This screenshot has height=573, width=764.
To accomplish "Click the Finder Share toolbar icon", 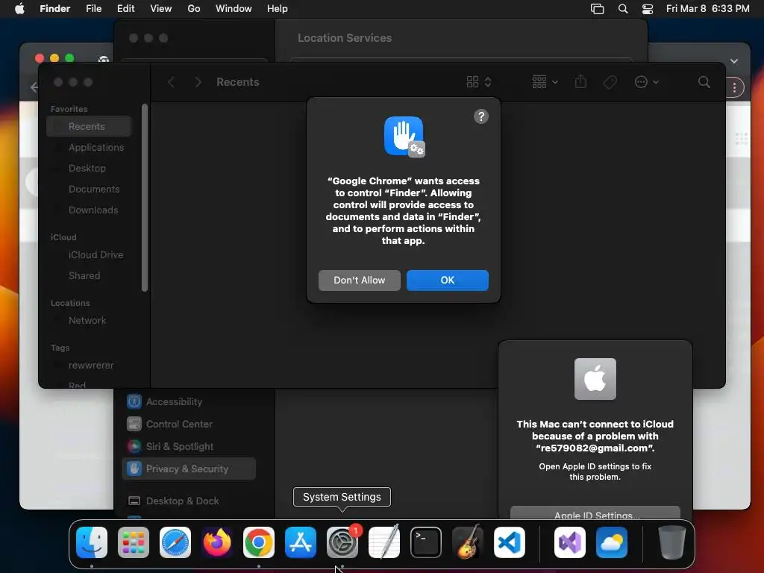I will [x=580, y=82].
